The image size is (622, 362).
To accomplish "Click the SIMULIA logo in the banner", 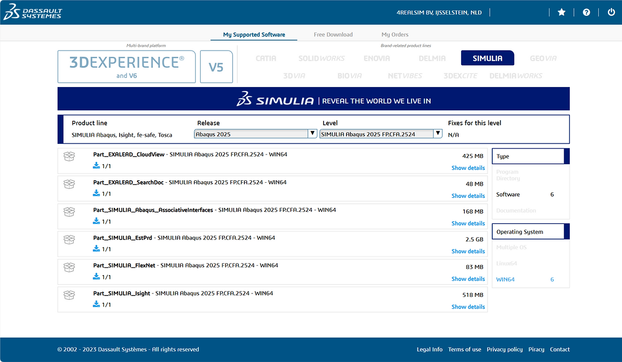I will point(275,100).
